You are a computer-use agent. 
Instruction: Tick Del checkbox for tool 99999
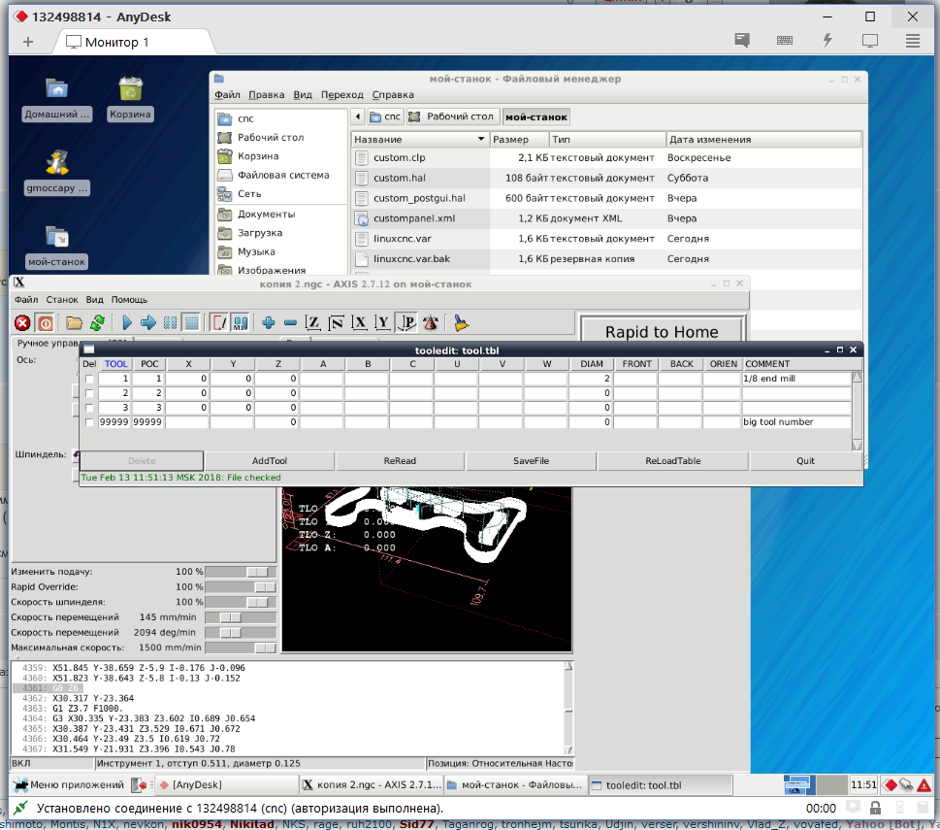(x=89, y=422)
